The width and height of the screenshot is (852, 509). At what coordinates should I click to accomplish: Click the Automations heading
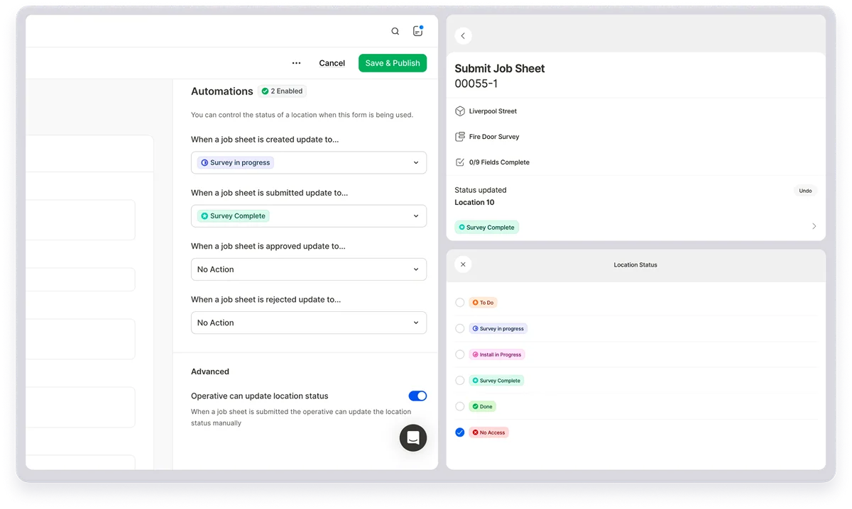click(222, 91)
